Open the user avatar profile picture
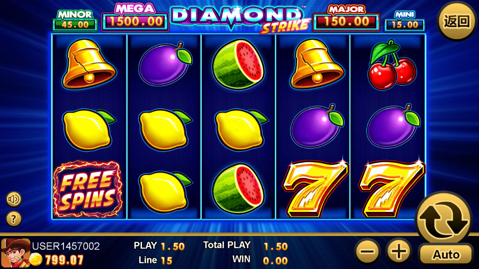Image resolution: width=479 pixels, height=269 pixels. (16, 253)
